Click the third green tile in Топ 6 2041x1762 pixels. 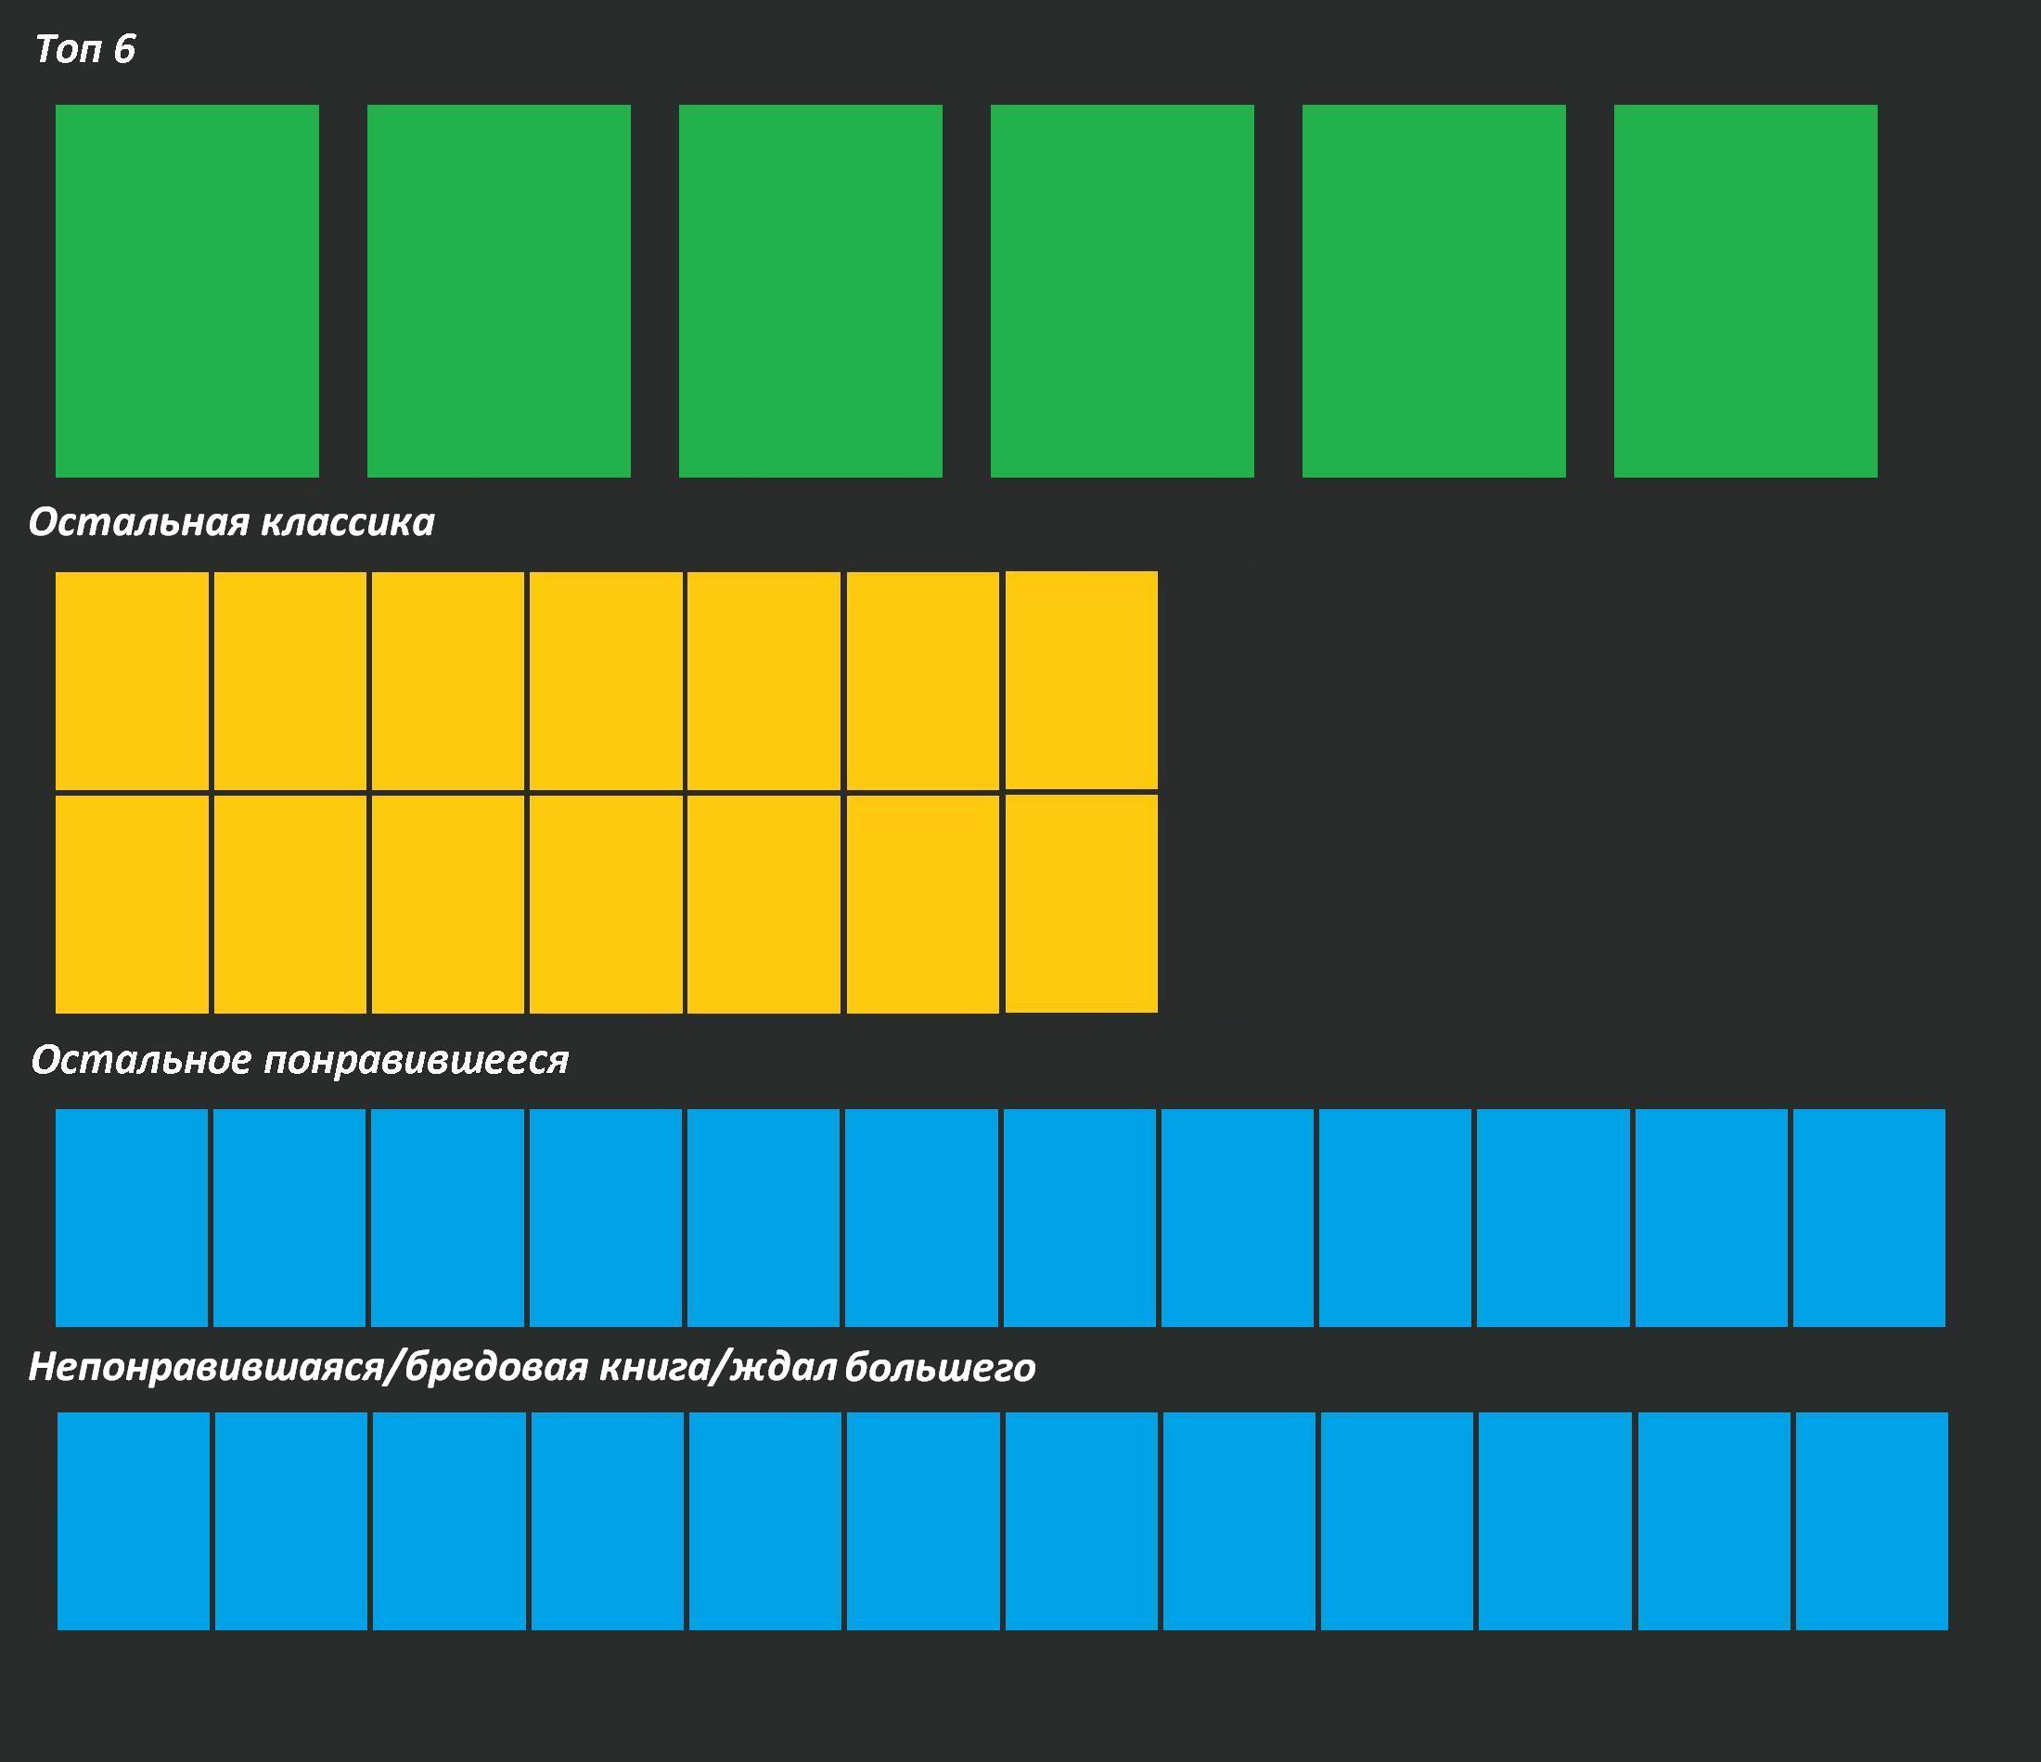click(810, 290)
